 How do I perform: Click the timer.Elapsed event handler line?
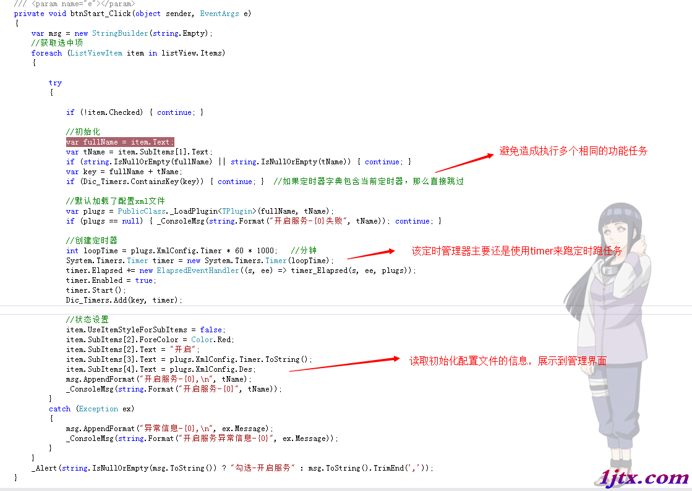241,271
